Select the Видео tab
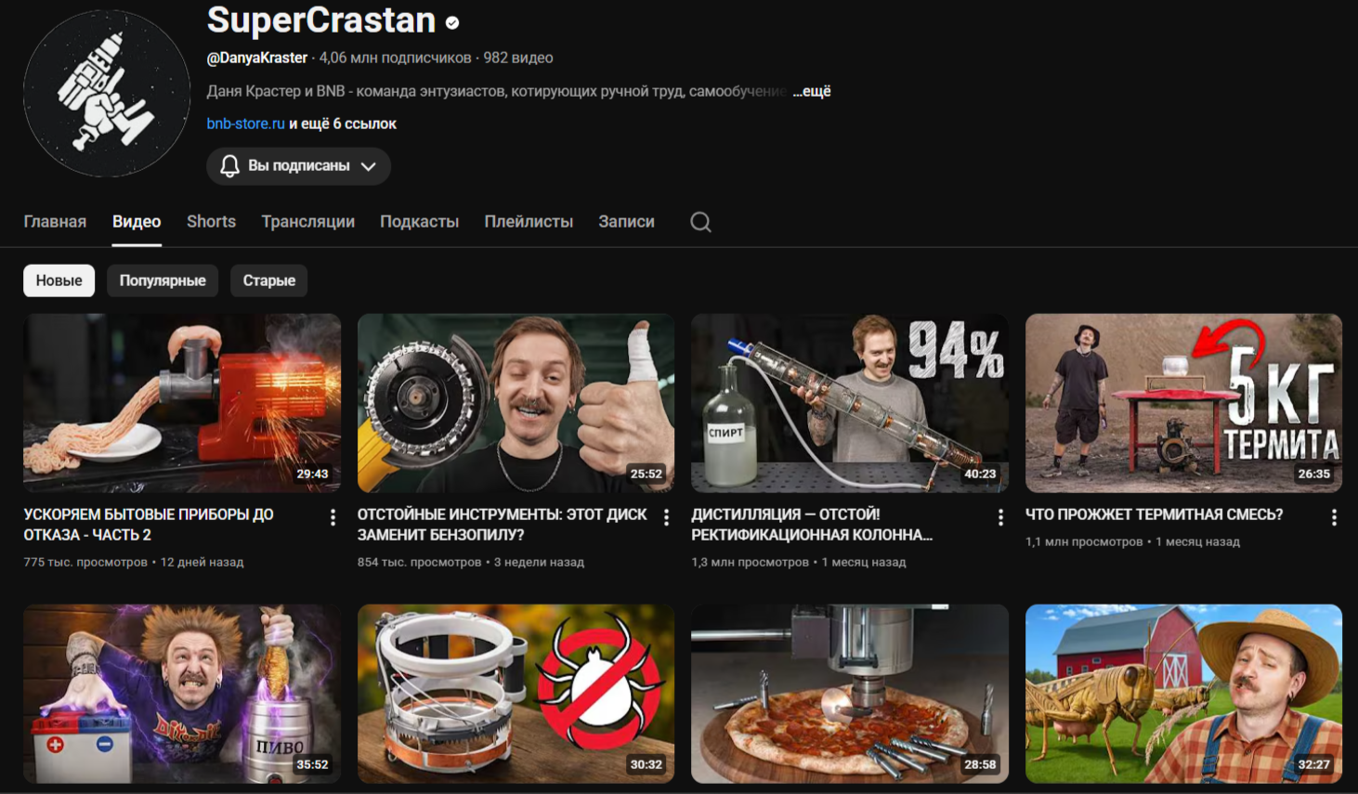 tap(137, 222)
